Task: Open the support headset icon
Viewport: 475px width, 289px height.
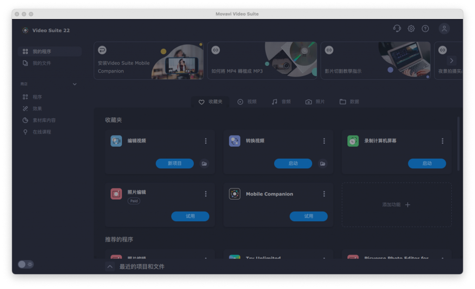Action: (397, 28)
